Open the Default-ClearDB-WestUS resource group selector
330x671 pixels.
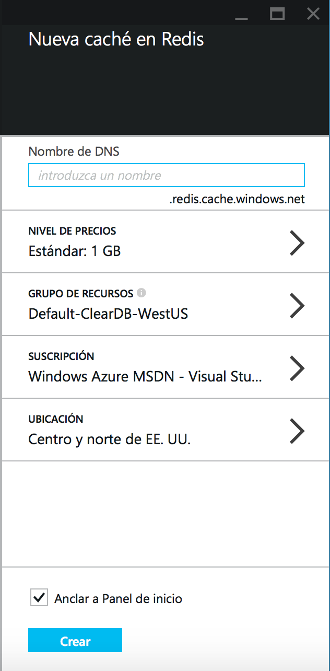(x=108, y=314)
